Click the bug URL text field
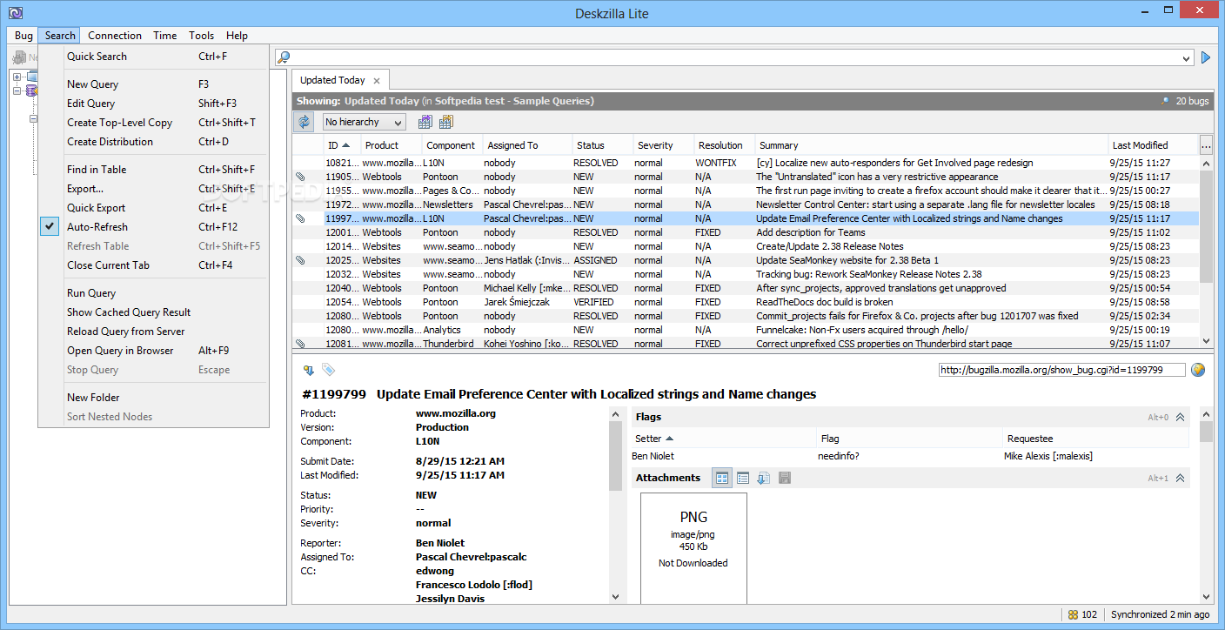Image resolution: width=1225 pixels, height=630 pixels. pyautogui.click(x=1061, y=370)
